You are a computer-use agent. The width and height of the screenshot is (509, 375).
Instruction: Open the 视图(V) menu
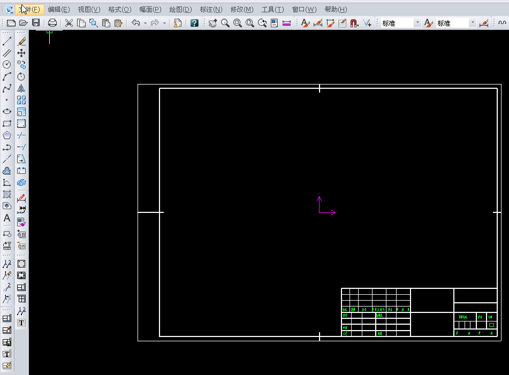[89, 10]
